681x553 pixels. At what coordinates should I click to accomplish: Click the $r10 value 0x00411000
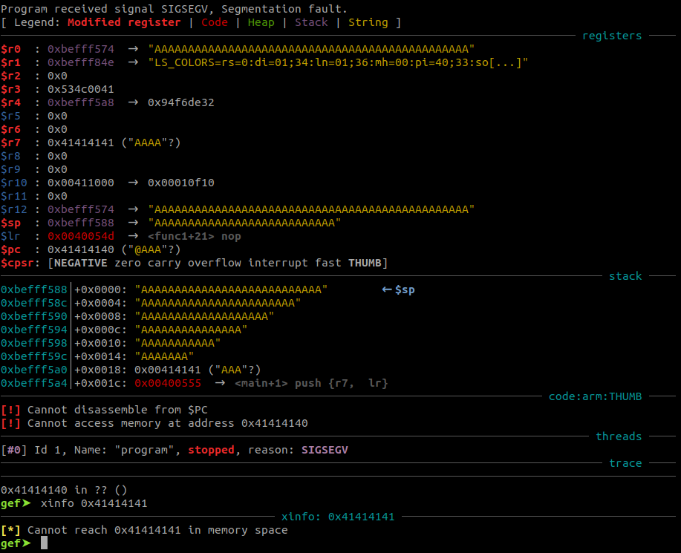point(81,183)
